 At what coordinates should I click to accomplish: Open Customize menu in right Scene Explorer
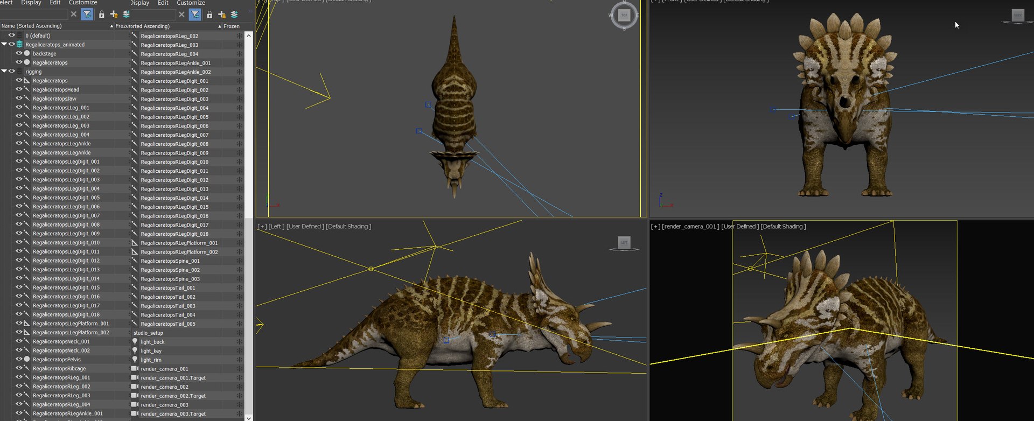click(191, 3)
